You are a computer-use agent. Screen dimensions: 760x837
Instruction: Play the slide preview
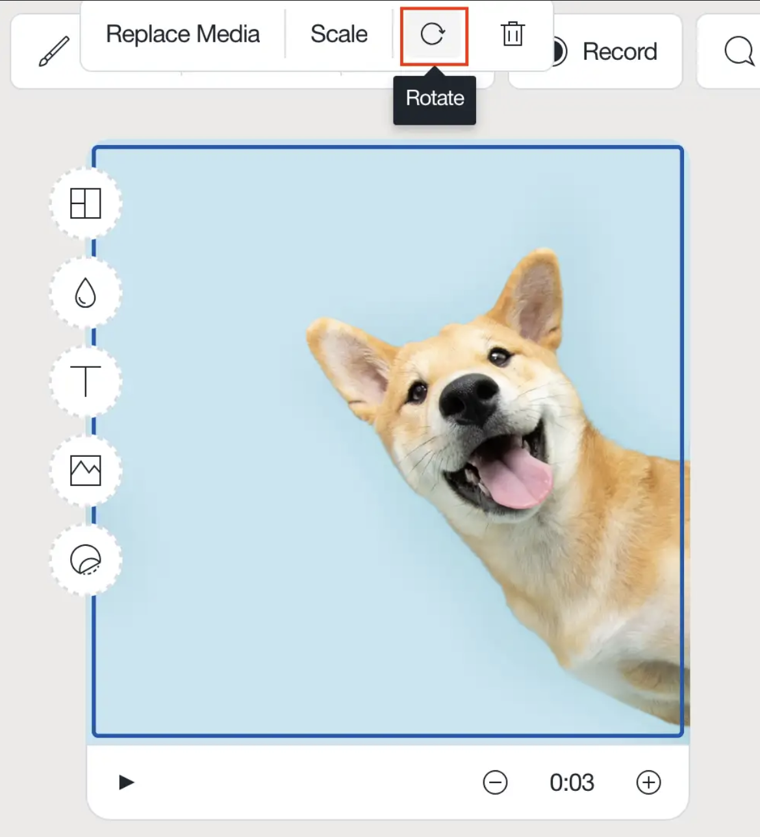click(127, 782)
